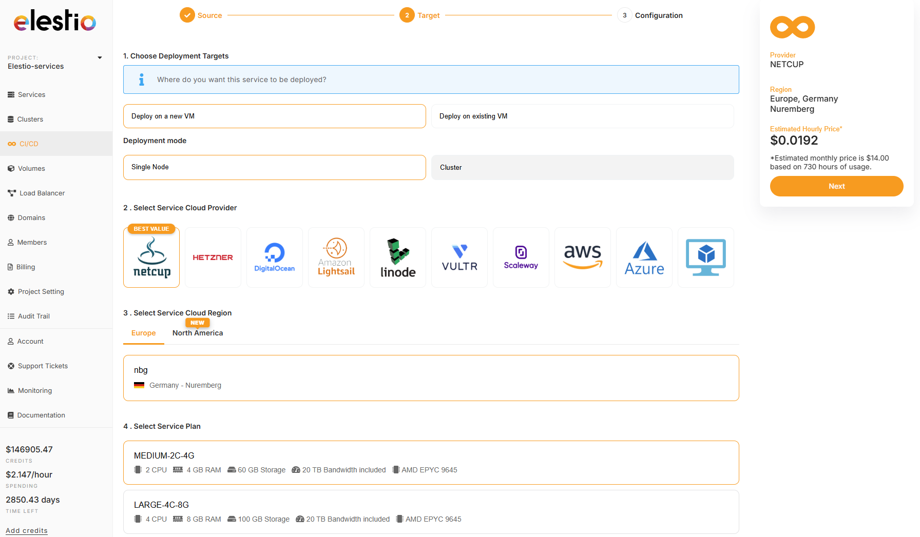Select the Linode provider logo
This screenshot has height=537, width=920.
click(397, 257)
